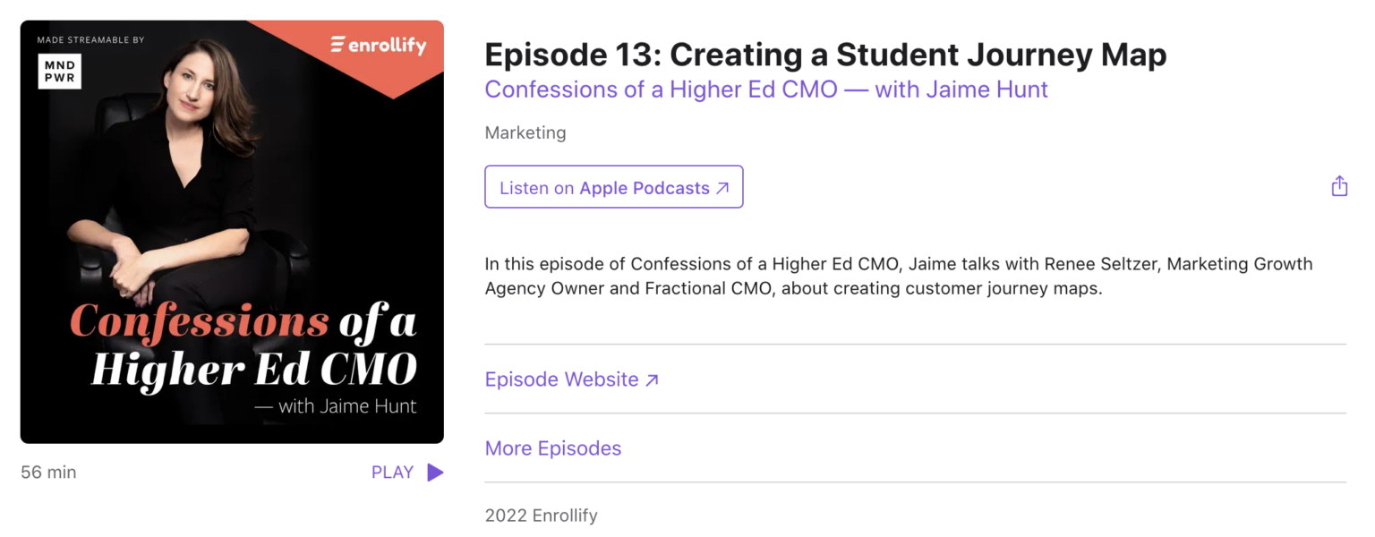Open the Listen on Apple Podcasts button
Image resolution: width=1375 pixels, height=537 pixels.
point(613,186)
